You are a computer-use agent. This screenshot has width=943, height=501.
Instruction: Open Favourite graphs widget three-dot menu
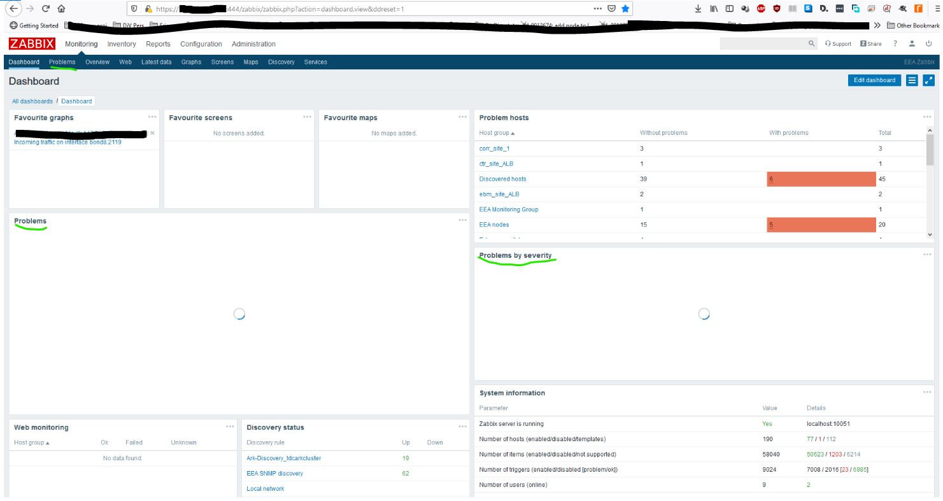click(152, 116)
